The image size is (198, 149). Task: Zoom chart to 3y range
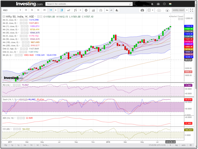12,145
